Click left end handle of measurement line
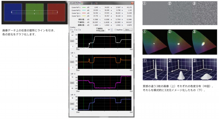This screenshot has width=219, height=119. click(12, 12)
